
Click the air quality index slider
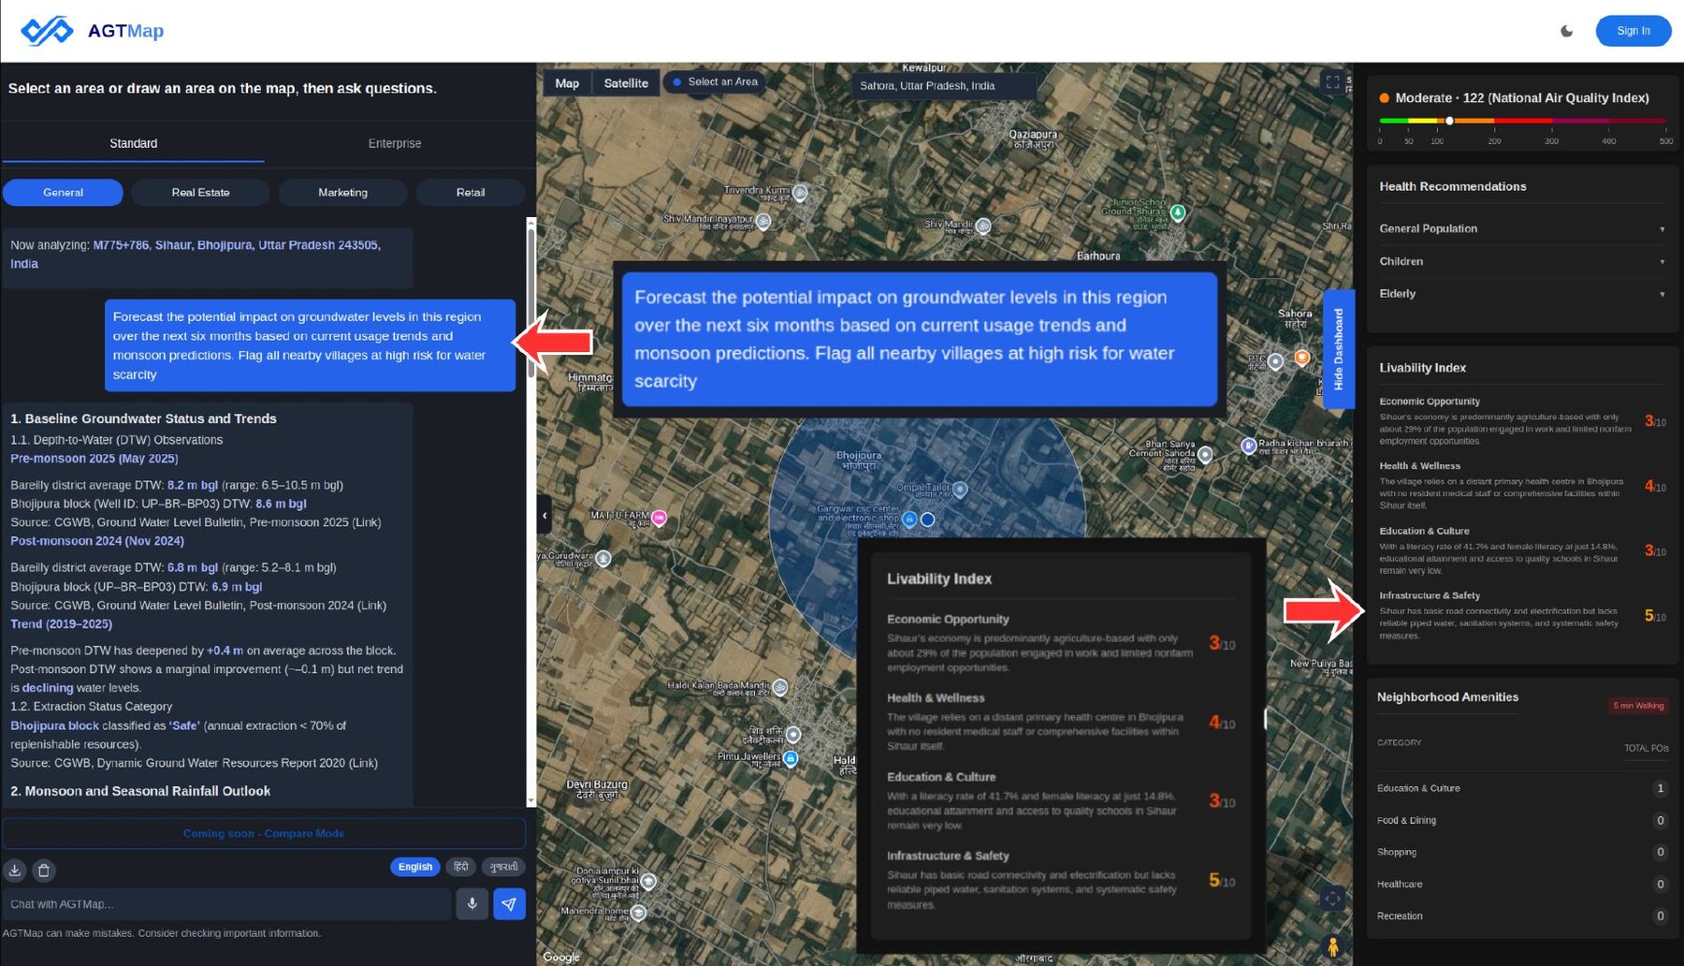[x=1522, y=121]
